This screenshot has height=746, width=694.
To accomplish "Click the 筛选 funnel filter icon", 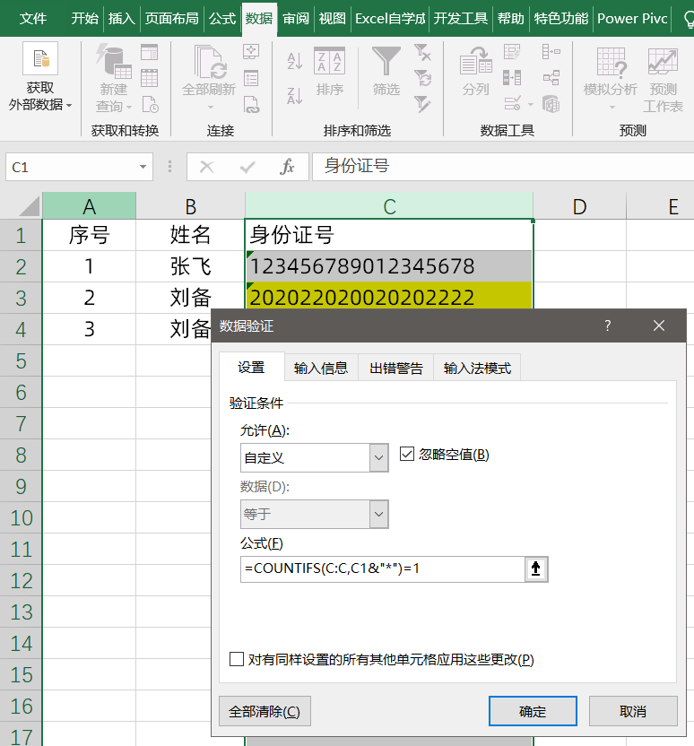I will tap(386, 62).
